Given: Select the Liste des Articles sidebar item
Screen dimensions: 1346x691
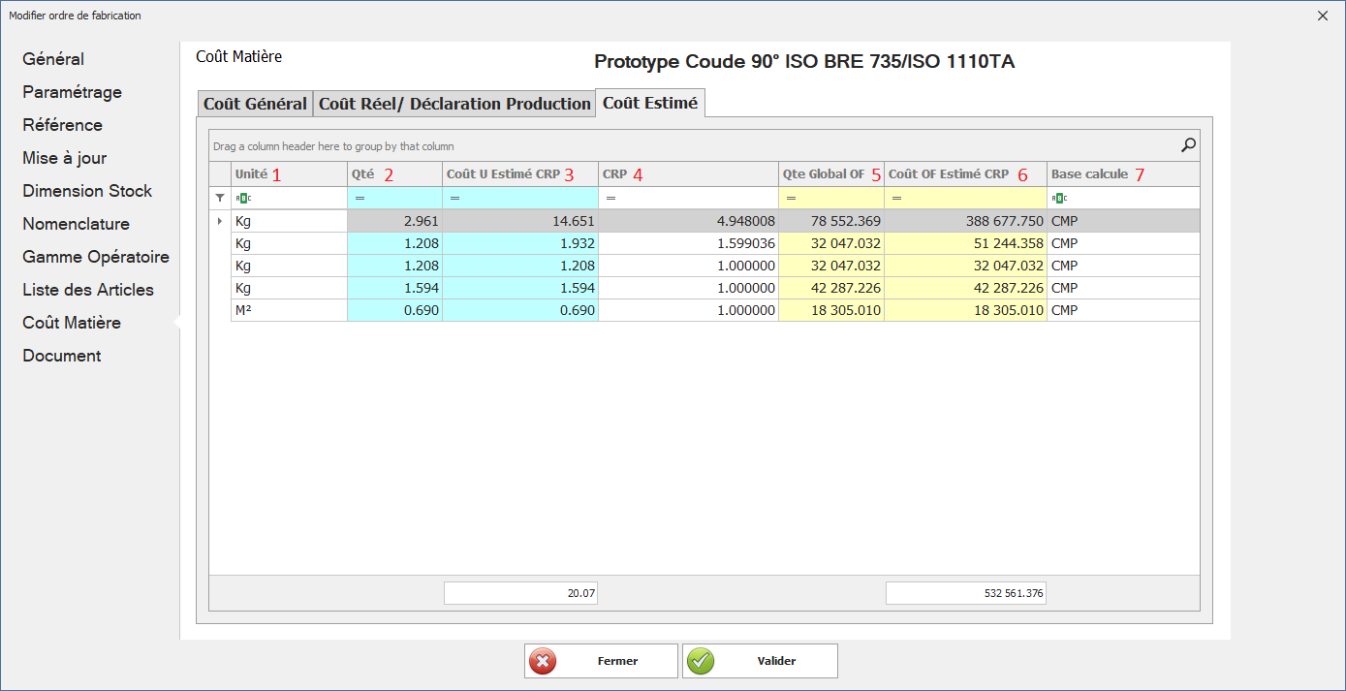Looking at the screenshot, I should [x=88, y=290].
